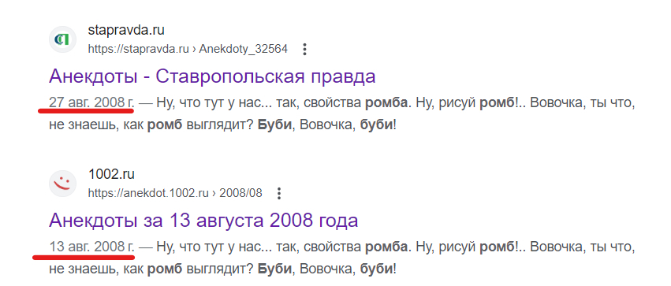Viewport: 671px width, 286px height.
Task: Click bold 'ромба' in first result snippet
Action: coord(386,103)
